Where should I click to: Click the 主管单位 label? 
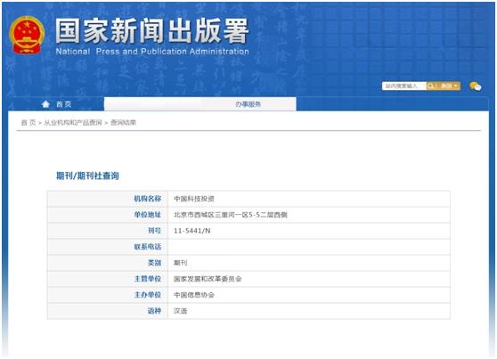147,279
